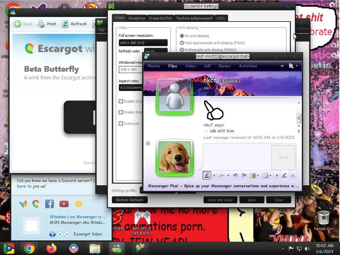Select the pen ink tool in chat toolbar
The image size is (340, 255).
207,175
